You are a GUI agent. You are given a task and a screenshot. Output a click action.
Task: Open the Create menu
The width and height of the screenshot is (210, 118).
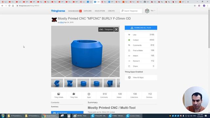(111, 11)
